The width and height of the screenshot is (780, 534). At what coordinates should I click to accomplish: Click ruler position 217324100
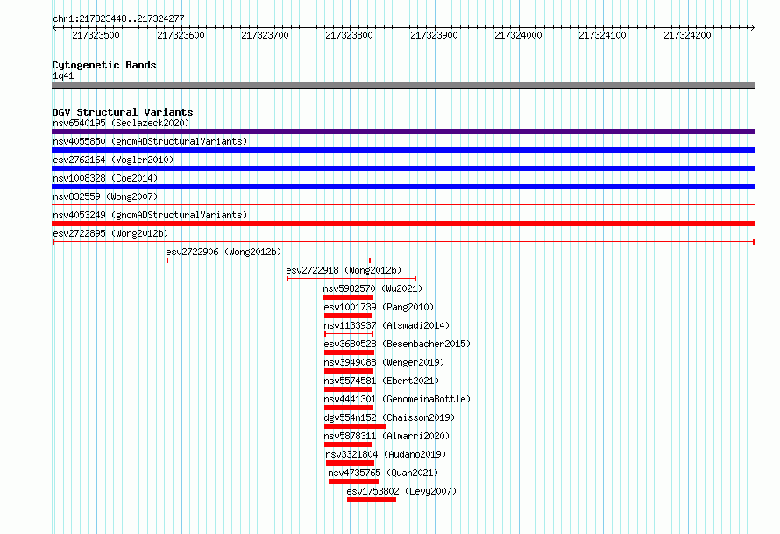click(602, 35)
